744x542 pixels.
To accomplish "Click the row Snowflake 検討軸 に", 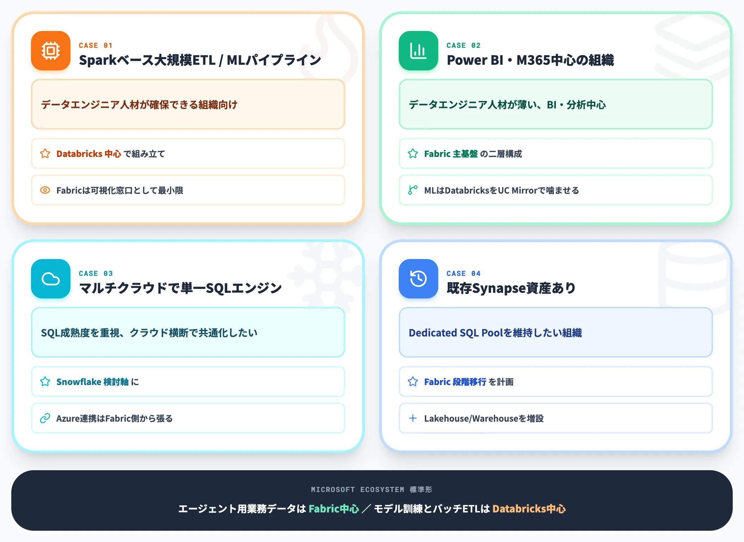I will point(188,382).
